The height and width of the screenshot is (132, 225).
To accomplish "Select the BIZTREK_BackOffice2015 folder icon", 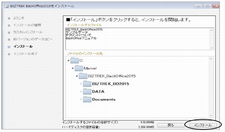I will pos(83,76).
